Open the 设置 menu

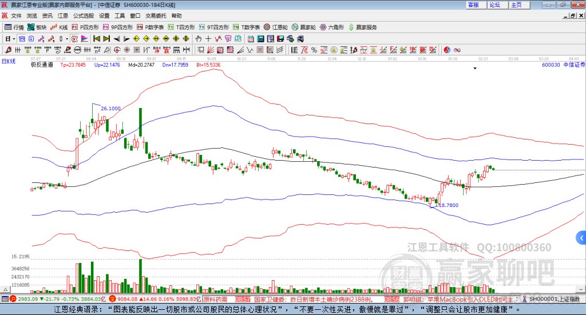point(104,15)
